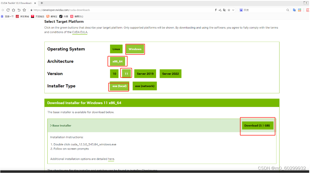Screen dimensions: 310x173
Task: Choose Windows version 11
Action: (x=126, y=74)
